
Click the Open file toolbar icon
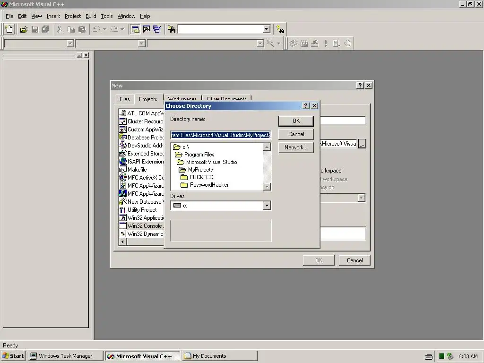[x=24, y=29]
